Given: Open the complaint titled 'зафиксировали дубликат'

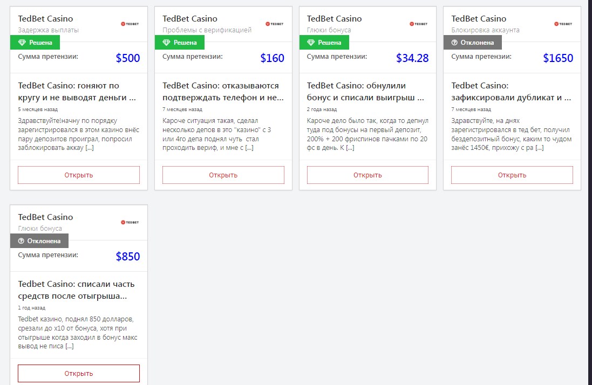Looking at the screenshot, I should [512, 175].
